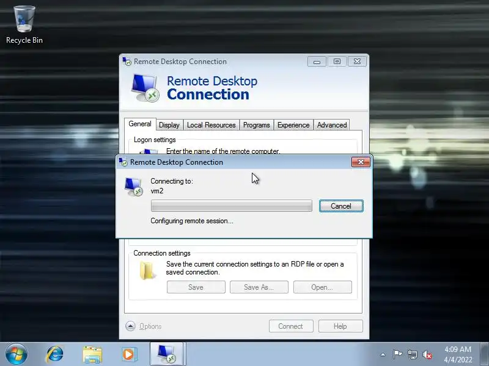Click the main window's title bar icon

tap(127, 62)
